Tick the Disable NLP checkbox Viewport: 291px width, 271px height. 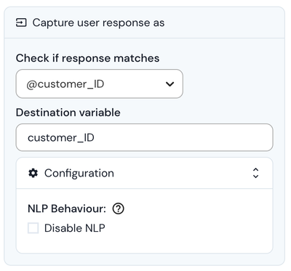click(x=33, y=228)
